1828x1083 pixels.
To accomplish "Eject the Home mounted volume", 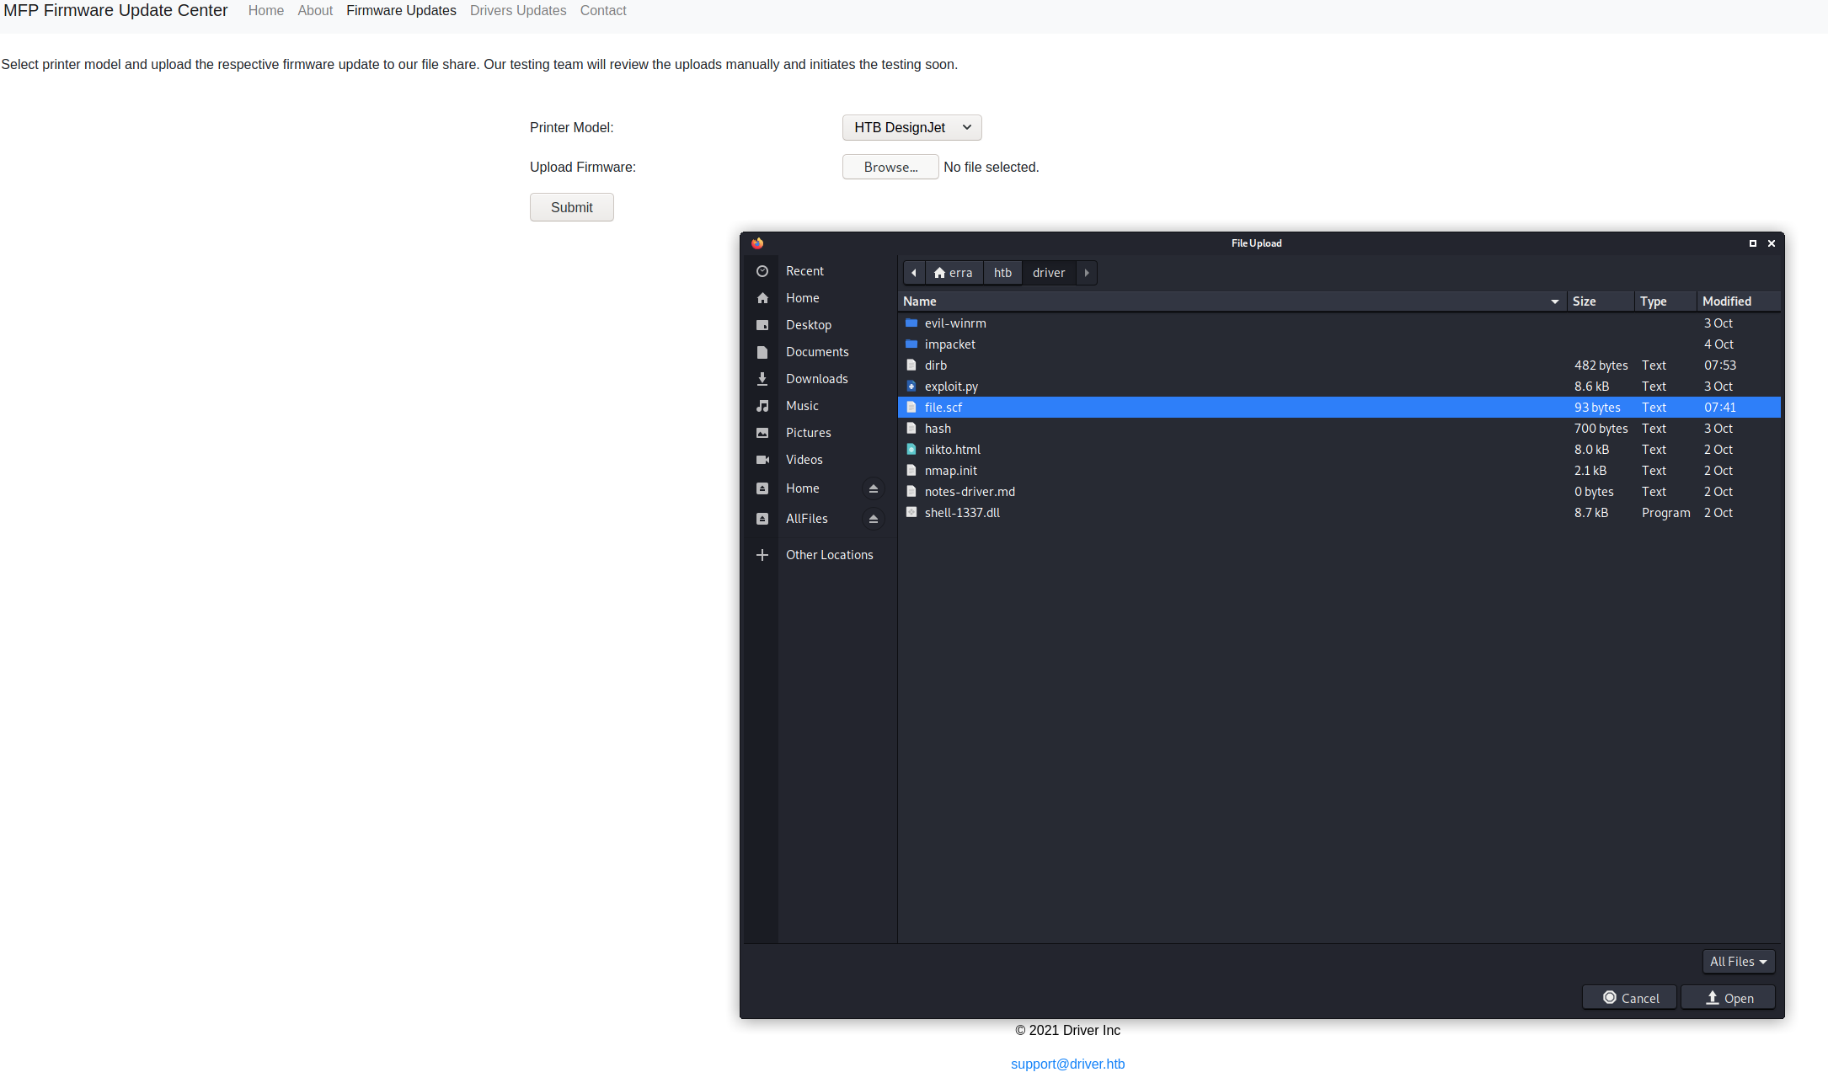I will 874,488.
